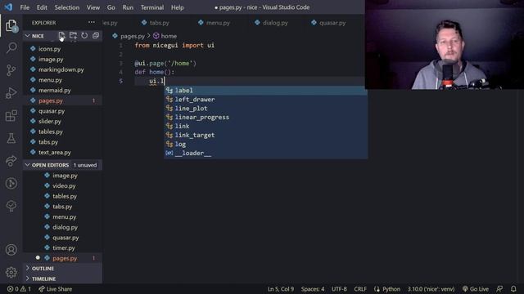Screen dimensions: 524x294
Task: Choose '__loader__' suggestion
Action: pyautogui.click(x=265, y=153)
